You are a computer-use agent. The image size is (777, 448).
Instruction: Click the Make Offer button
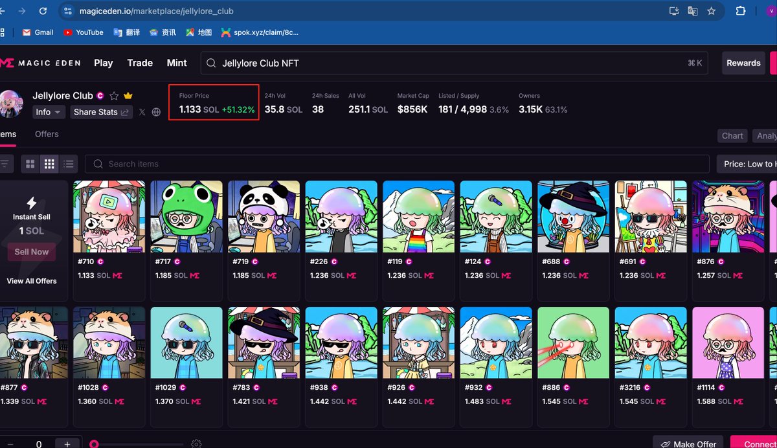click(x=688, y=444)
